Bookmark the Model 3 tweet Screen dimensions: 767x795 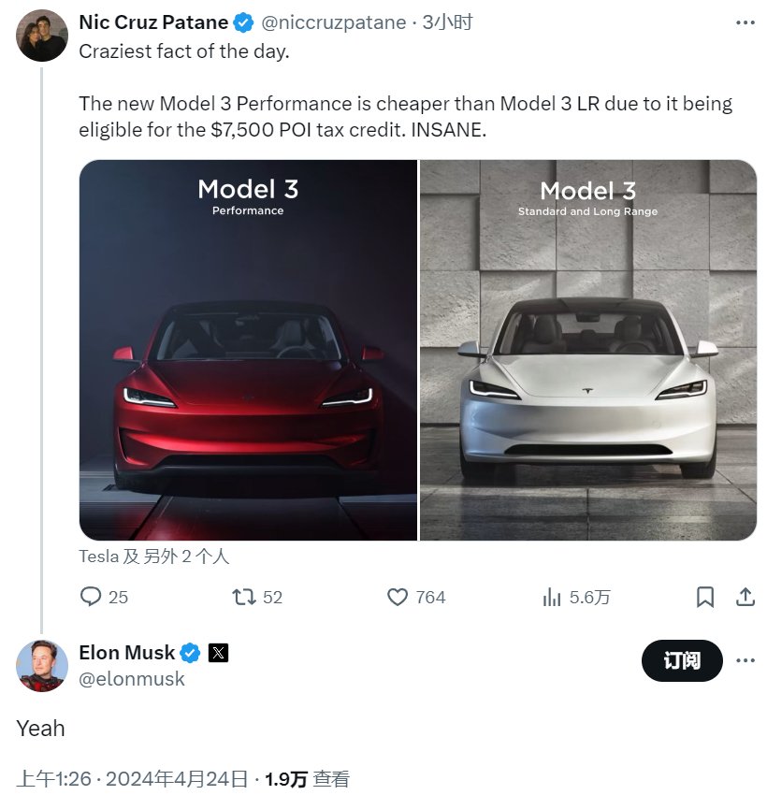coord(706,597)
